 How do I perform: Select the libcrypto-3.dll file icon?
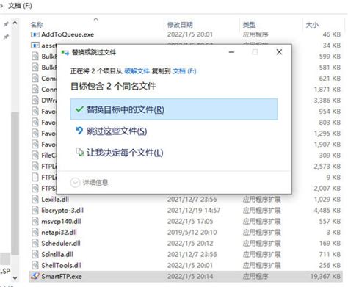point(35,210)
